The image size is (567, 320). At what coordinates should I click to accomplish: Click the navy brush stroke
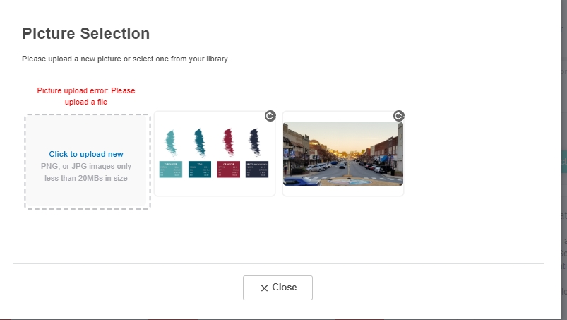click(x=255, y=142)
